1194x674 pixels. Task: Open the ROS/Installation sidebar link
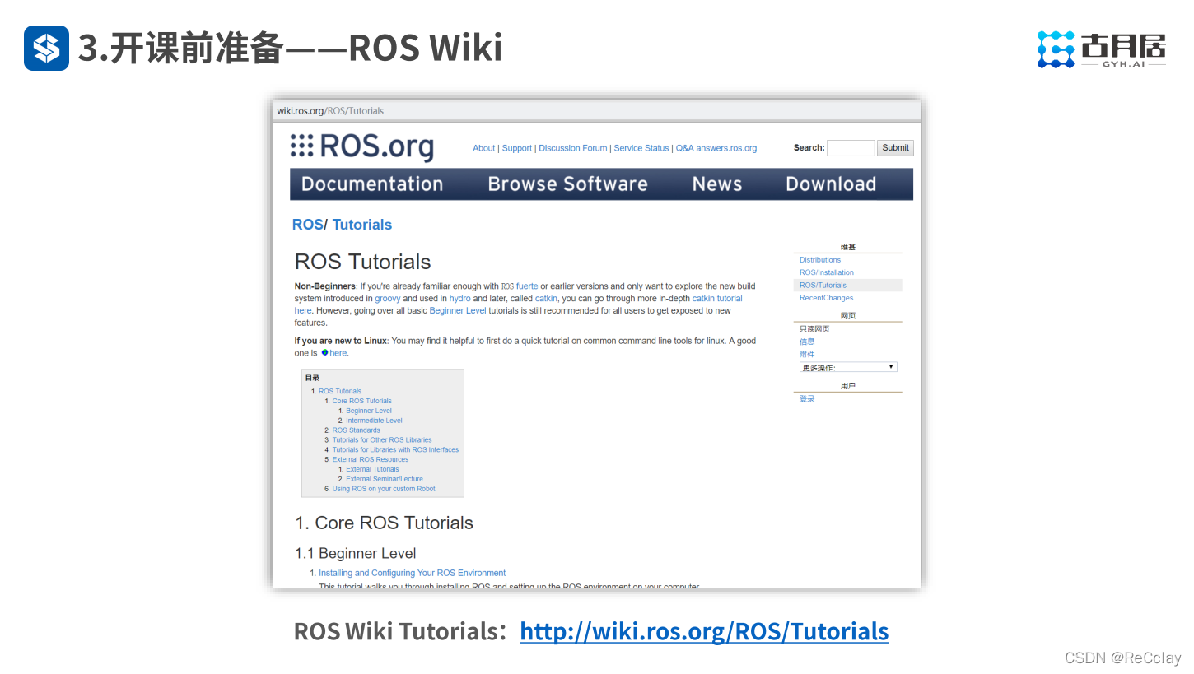(x=827, y=272)
